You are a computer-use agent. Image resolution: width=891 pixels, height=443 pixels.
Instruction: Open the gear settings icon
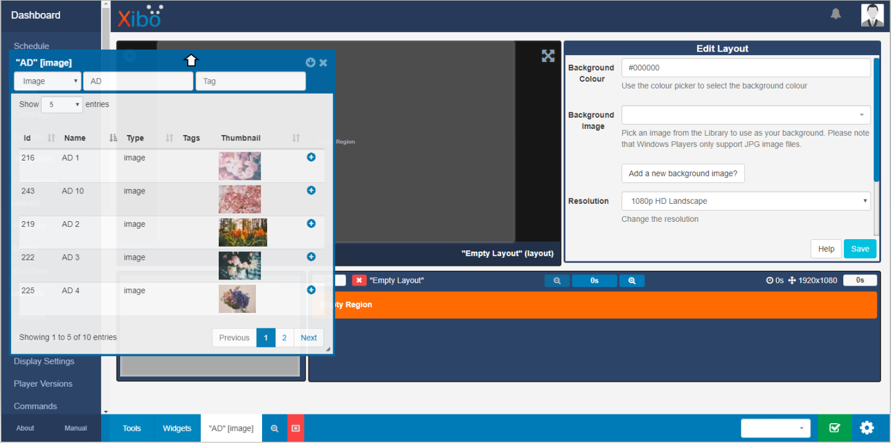867,428
